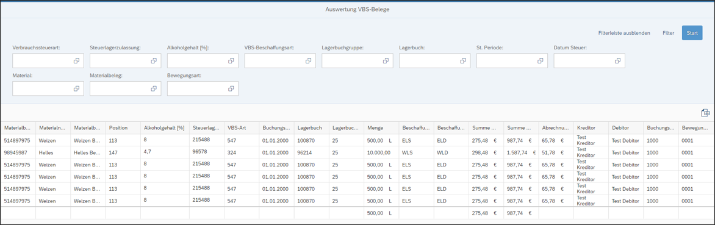
Task: Open value help icon for Lagerbuchgruppe
Action: 386,61
